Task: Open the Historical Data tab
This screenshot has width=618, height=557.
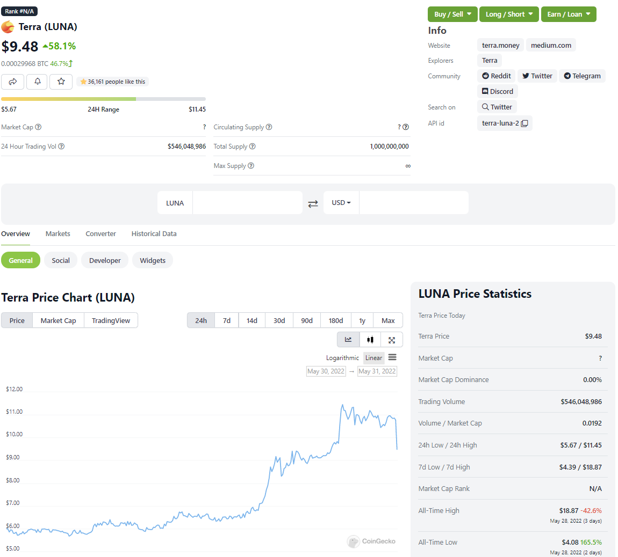Action: coord(154,234)
